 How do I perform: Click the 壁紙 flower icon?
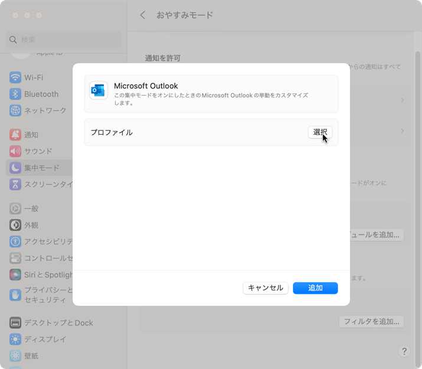coord(15,356)
